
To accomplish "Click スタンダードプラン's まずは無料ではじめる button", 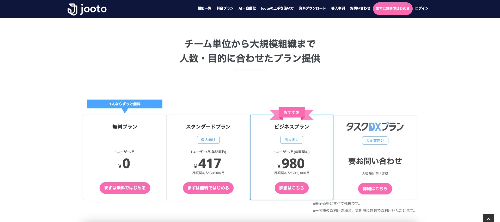I will point(208,188).
